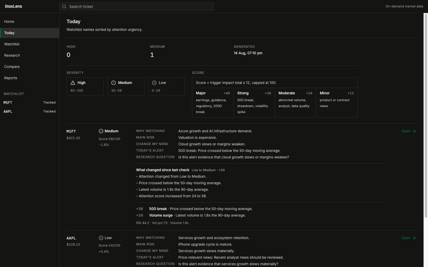Select Today in the sidebar
Image resolution: width=428 pixels, height=267 pixels.
[30, 33]
